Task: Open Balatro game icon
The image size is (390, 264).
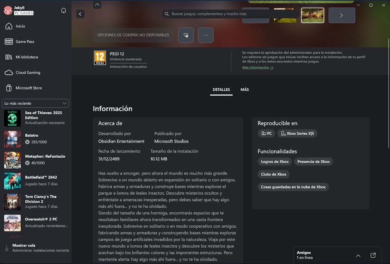Action: [12, 139]
